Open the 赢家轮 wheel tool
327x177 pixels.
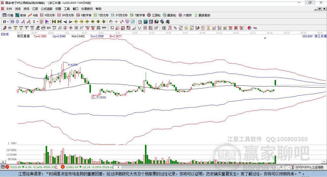(170, 15)
